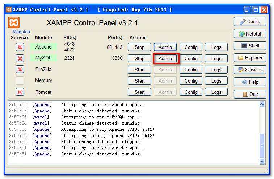Launch the Shell console
This screenshot has height=179, width=274.
pyautogui.click(x=250, y=46)
